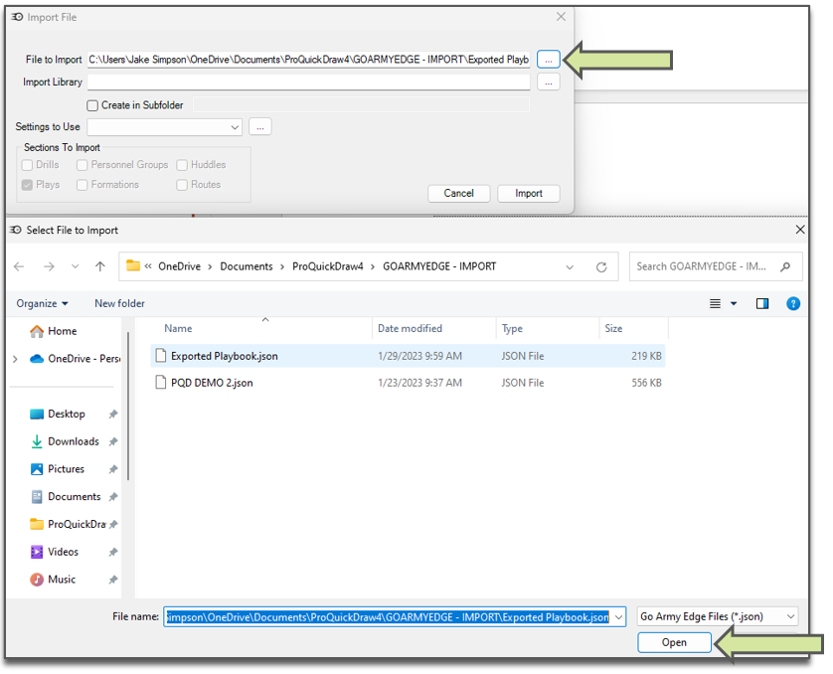Open Go Army Edge Files type dropdown
833x674 pixels.
(x=717, y=616)
